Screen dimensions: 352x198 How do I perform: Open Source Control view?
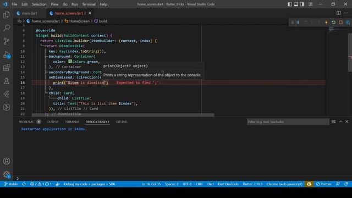click(7, 41)
